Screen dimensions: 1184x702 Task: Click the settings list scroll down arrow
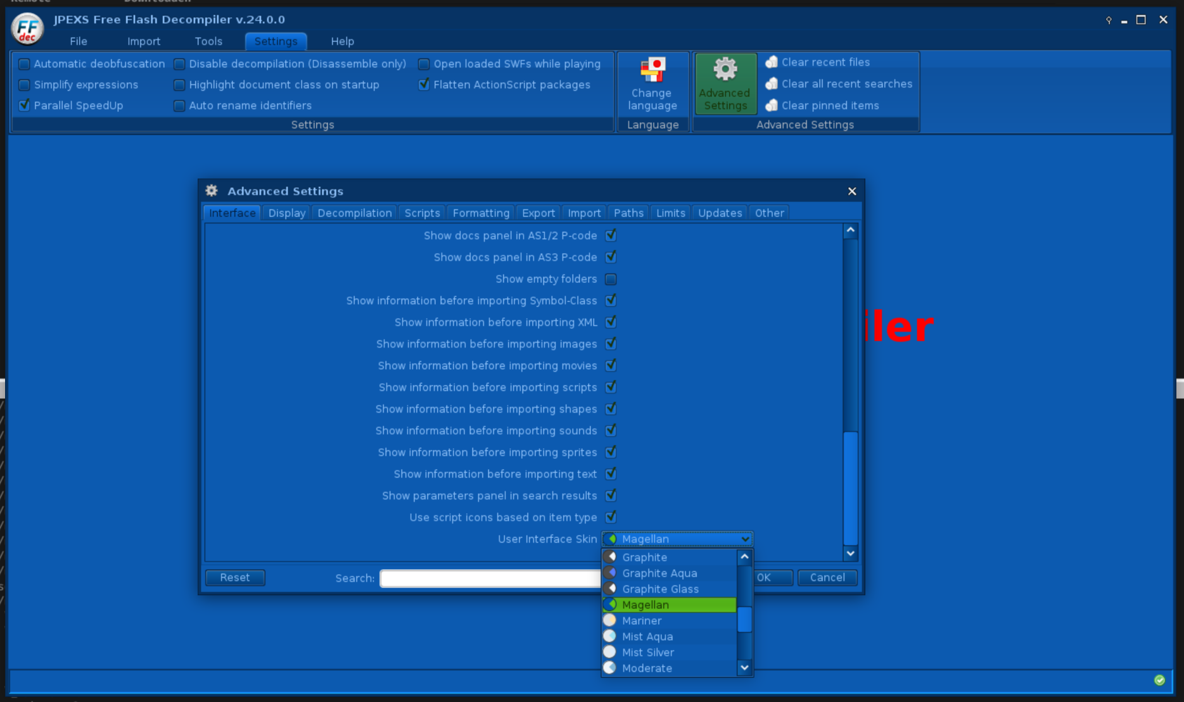coord(851,553)
